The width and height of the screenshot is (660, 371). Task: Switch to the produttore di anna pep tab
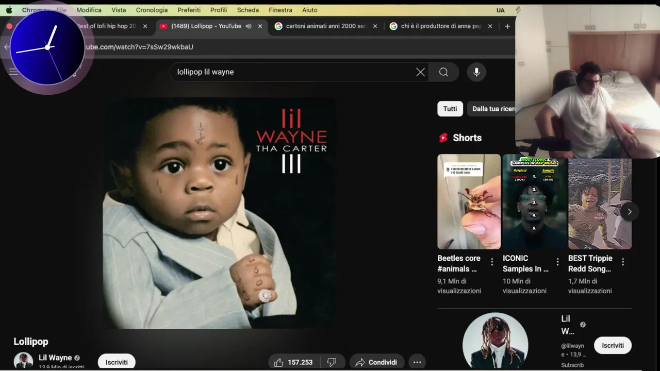coord(441,26)
